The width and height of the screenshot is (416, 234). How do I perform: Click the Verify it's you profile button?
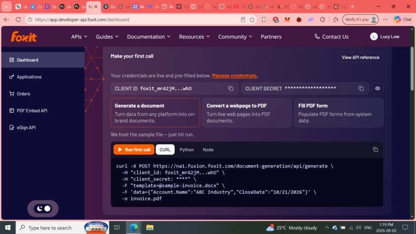click(x=360, y=20)
